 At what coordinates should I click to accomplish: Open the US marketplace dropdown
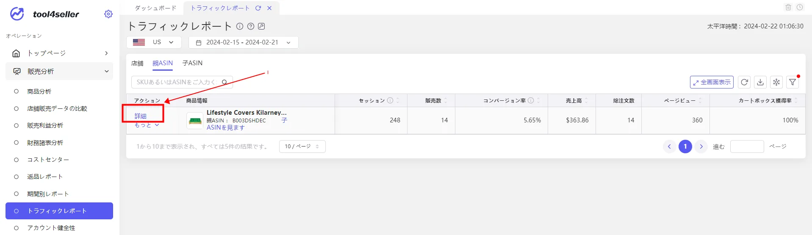[154, 42]
